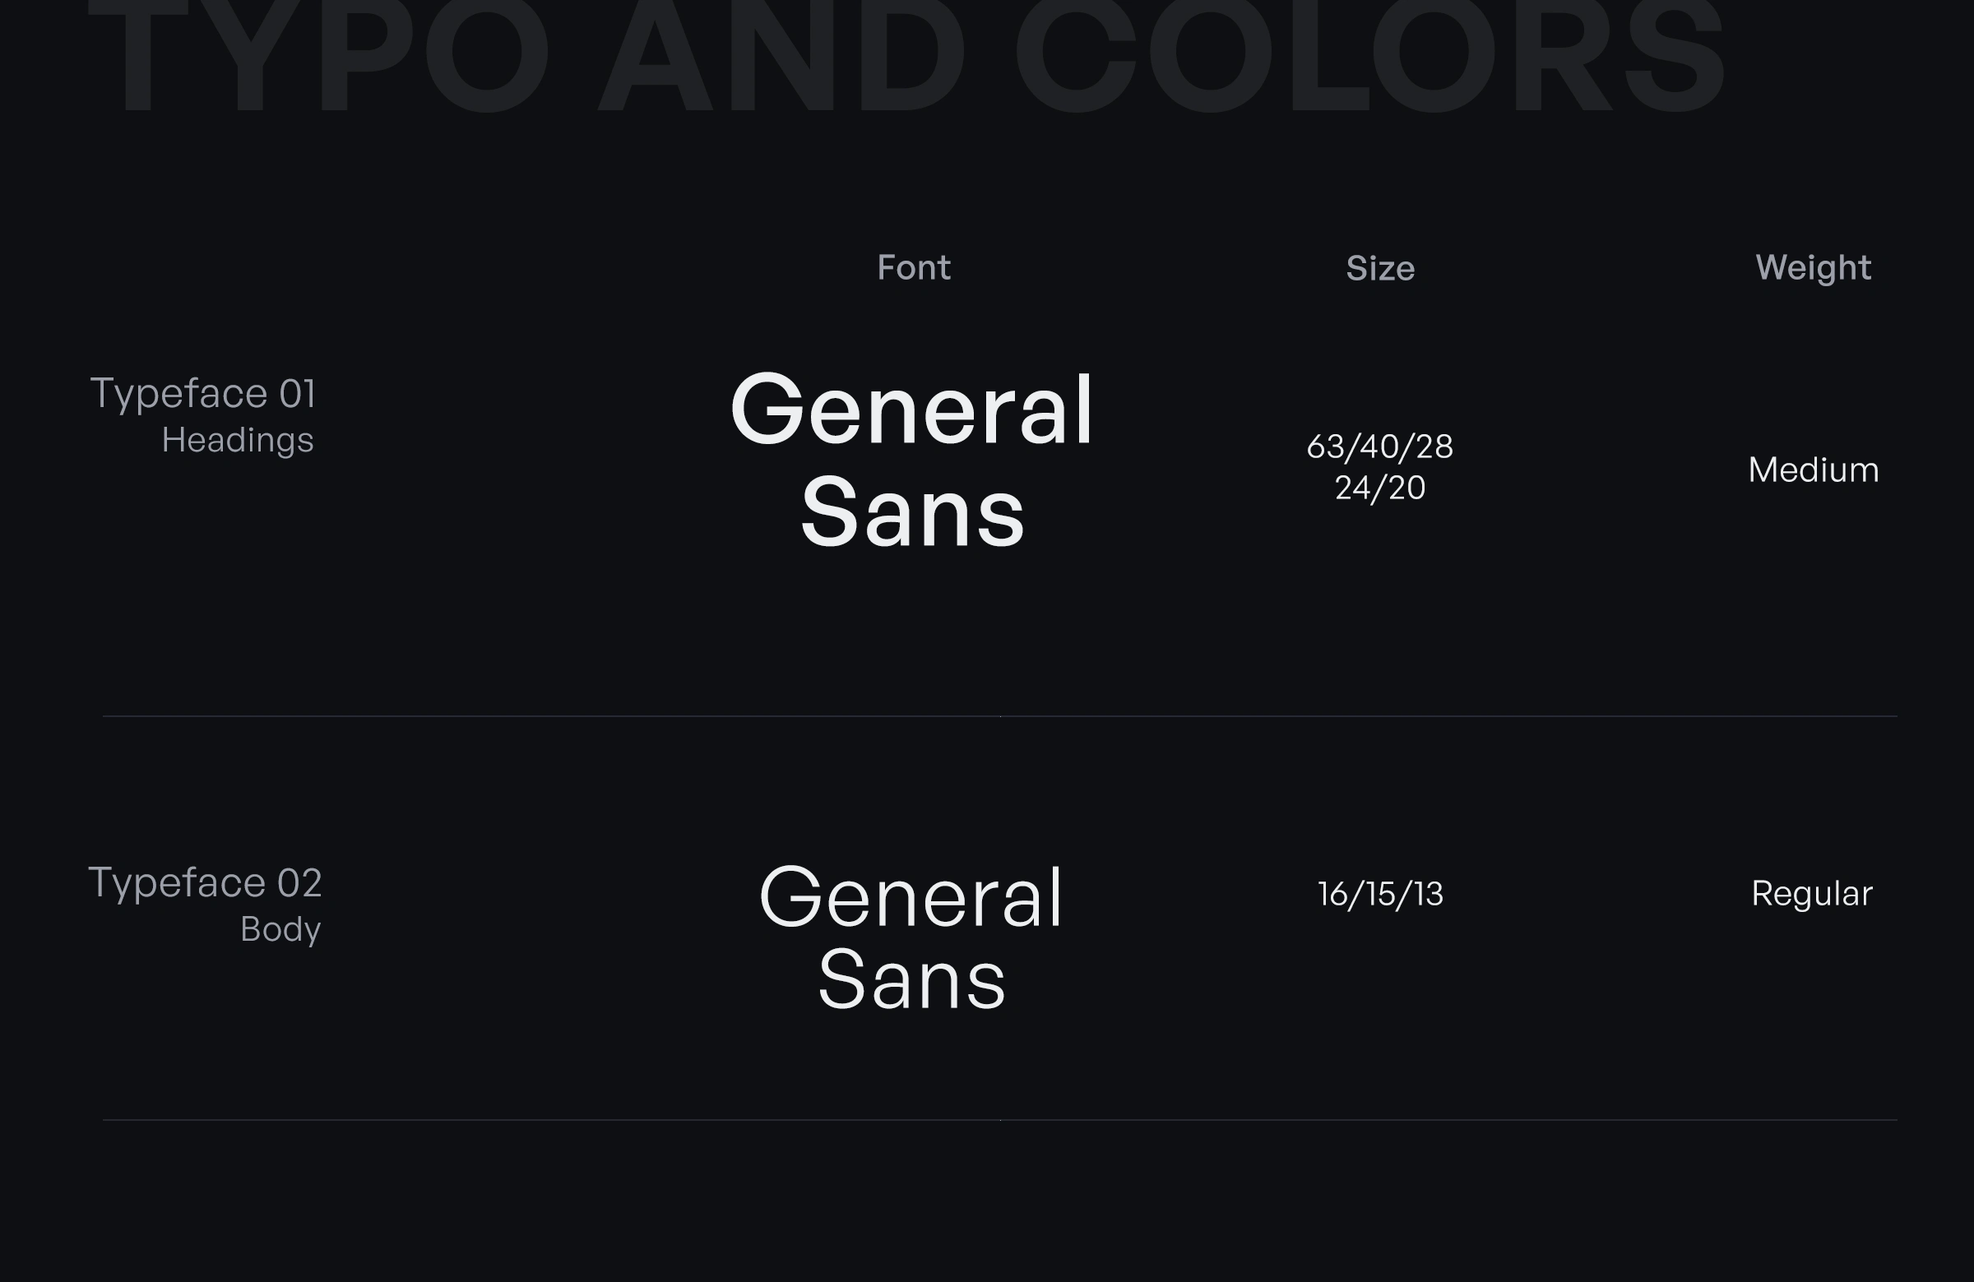The width and height of the screenshot is (1974, 1282).
Task: Click the word COLORS in heading
Action: [x=1369, y=58]
